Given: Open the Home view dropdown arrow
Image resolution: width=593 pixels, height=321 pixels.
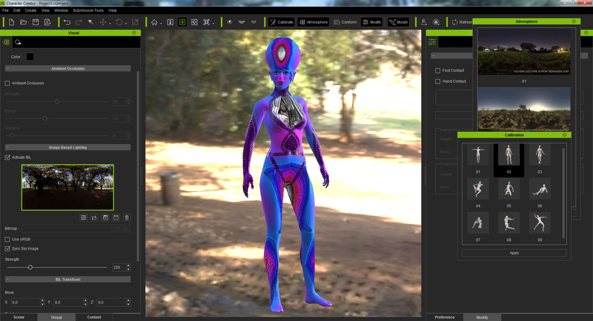Looking at the screenshot, I should 161,23.
